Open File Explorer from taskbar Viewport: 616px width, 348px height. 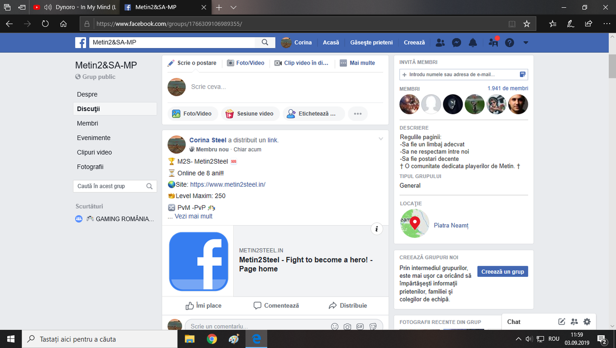click(x=189, y=339)
